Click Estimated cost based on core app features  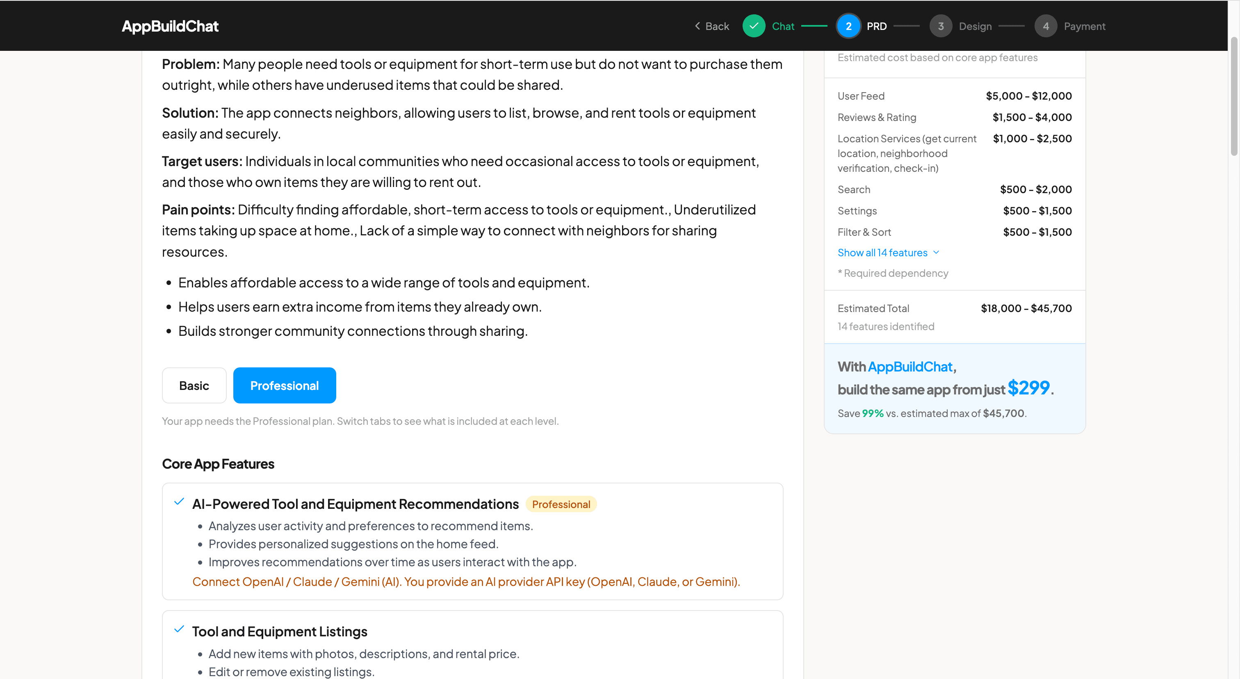[x=937, y=57]
